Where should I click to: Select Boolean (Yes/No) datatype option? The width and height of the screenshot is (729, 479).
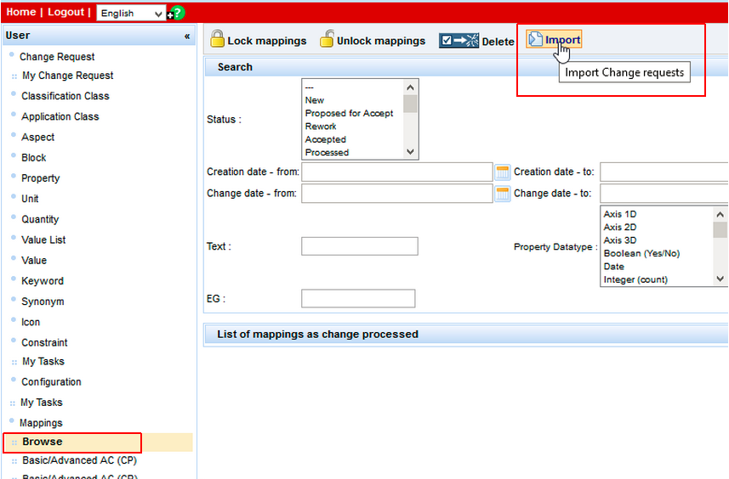pyautogui.click(x=641, y=253)
